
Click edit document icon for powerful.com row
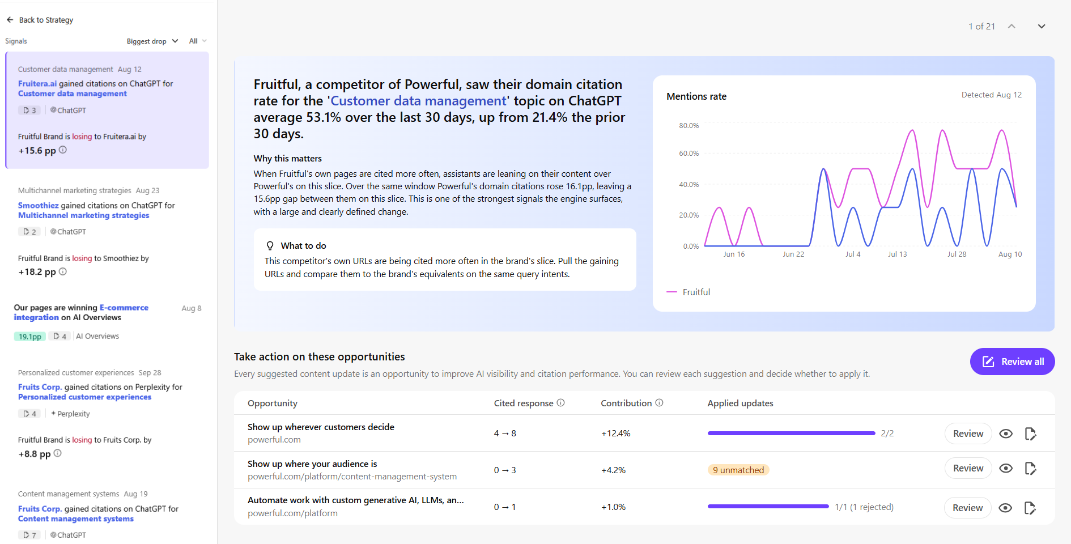pos(1031,433)
